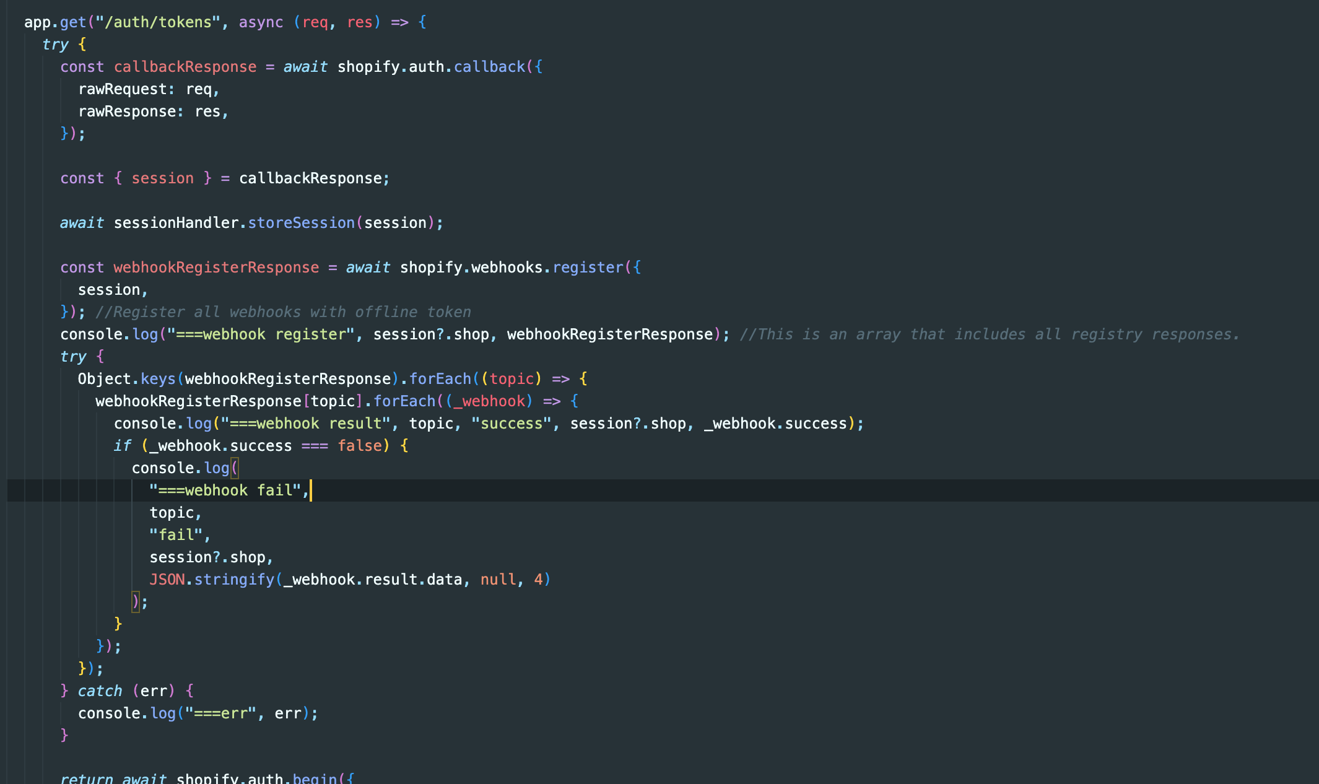Click the 'false' keyword in if condition

click(359, 446)
